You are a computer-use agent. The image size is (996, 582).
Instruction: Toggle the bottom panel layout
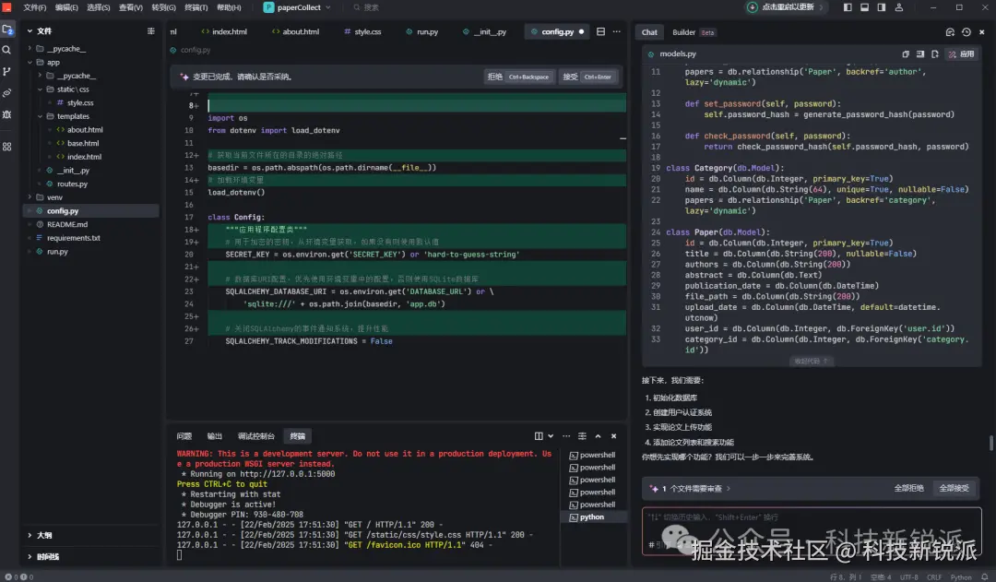864,7
